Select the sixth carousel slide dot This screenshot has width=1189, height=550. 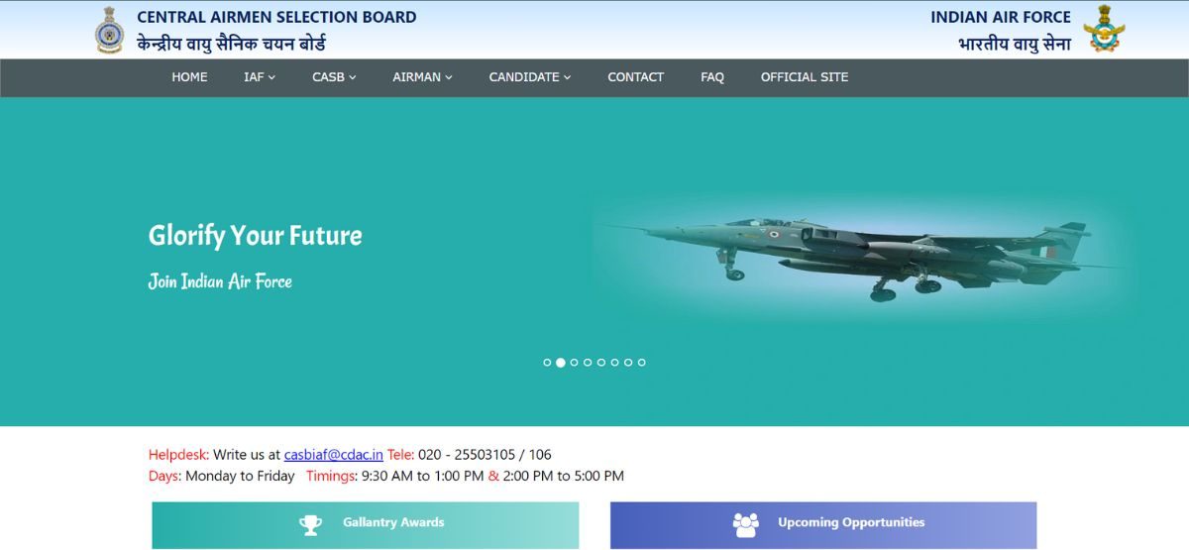614,363
